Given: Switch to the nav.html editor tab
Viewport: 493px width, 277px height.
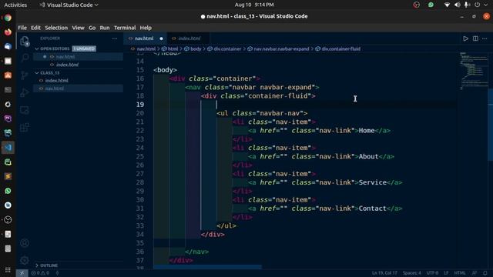Looking at the screenshot, I should 144,38.
